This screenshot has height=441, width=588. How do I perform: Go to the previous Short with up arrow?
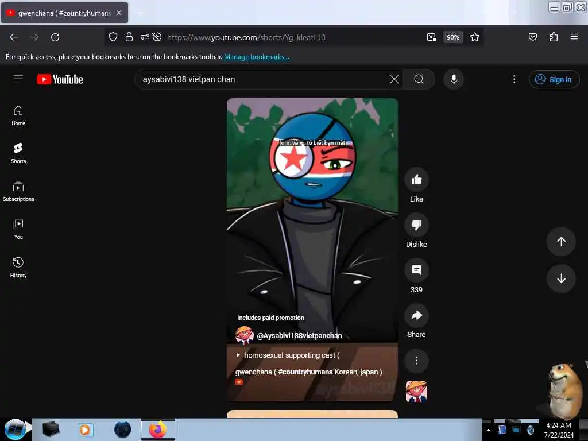point(561,242)
